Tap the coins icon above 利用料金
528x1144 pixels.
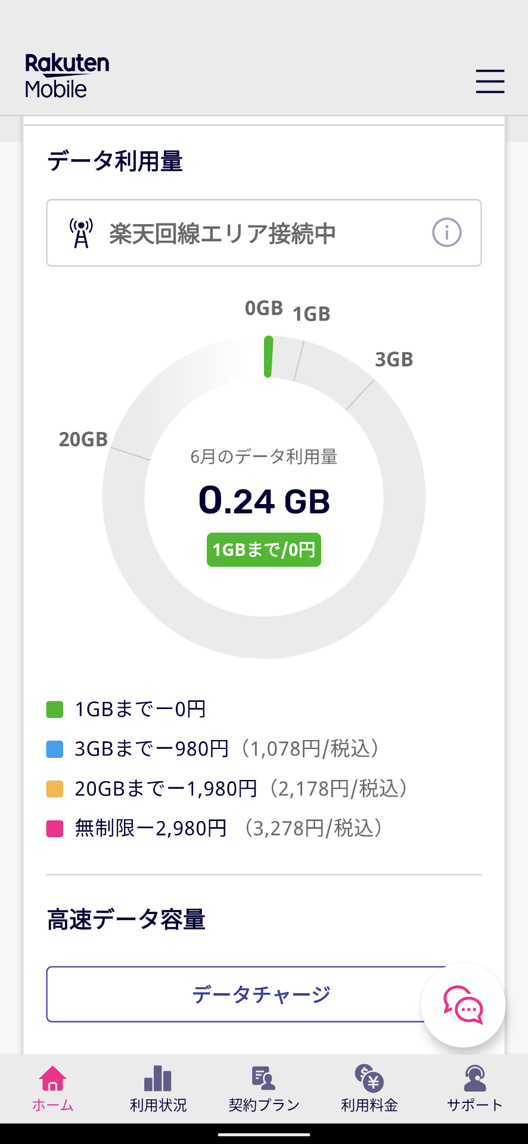pos(368,1078)
